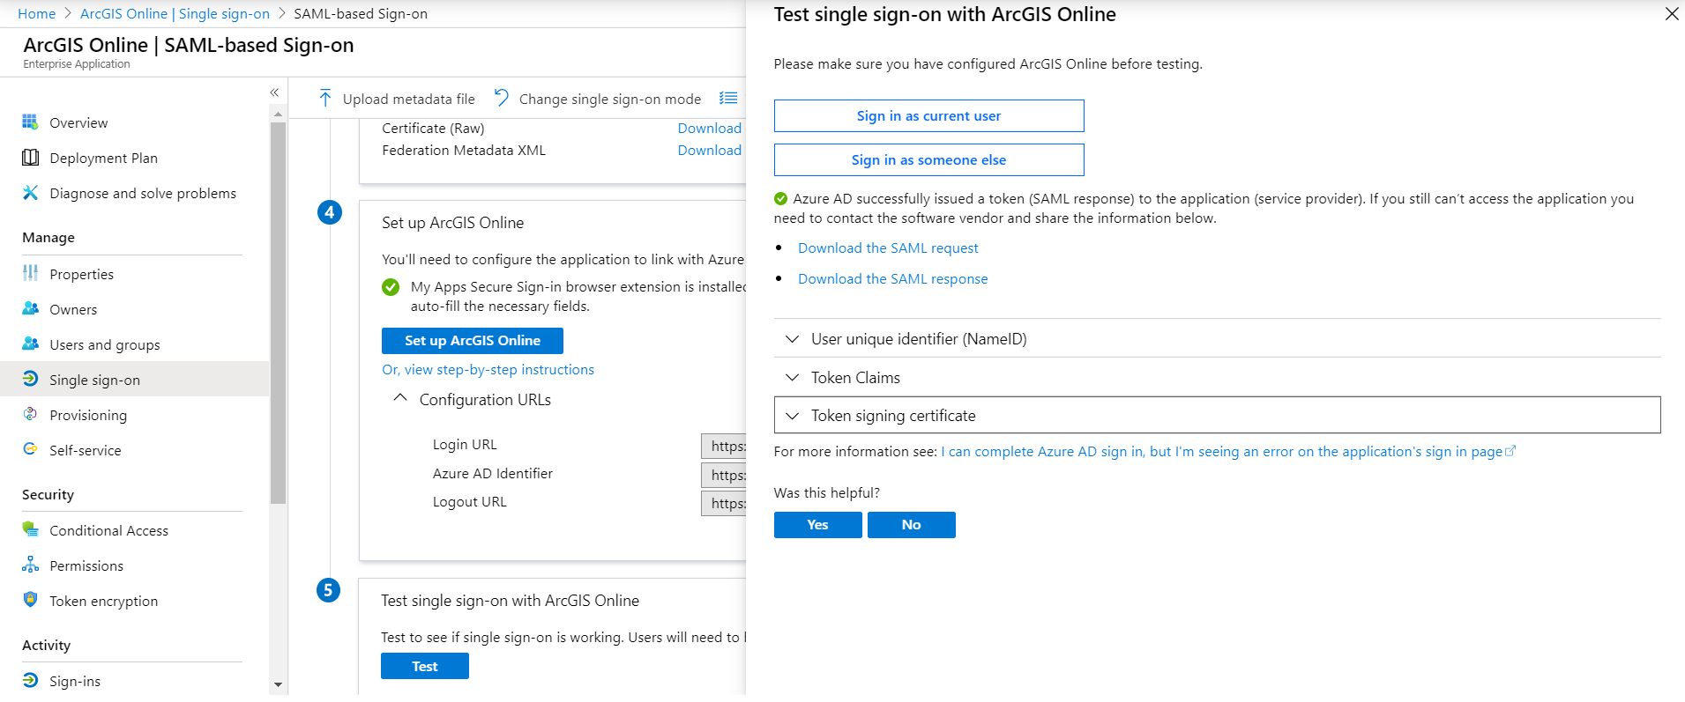This screenshot has height=702, width=1685.
Task: Click the Change single sign-on mode undo icon
Action: tap(501, 98)
